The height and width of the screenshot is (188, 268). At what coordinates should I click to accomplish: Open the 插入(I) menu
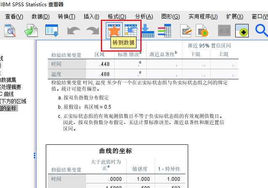pyautogui.click(x=92, y=16)
